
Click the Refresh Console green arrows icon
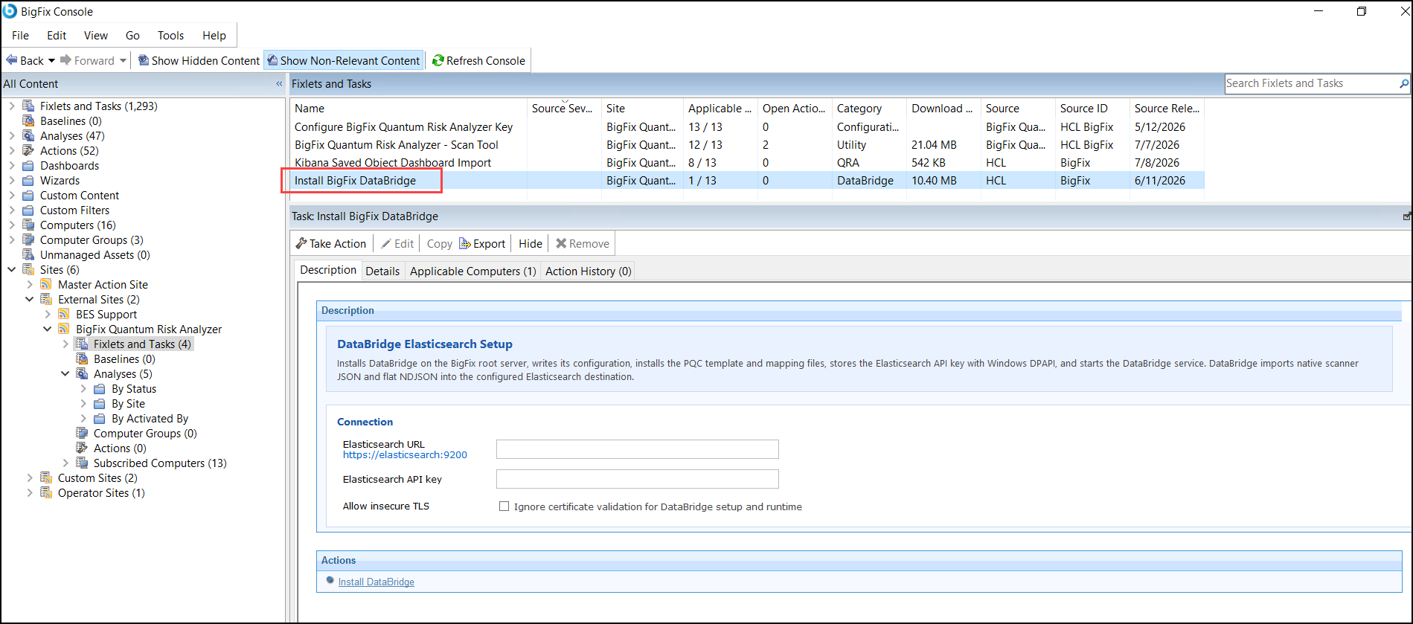click(438, 60)
